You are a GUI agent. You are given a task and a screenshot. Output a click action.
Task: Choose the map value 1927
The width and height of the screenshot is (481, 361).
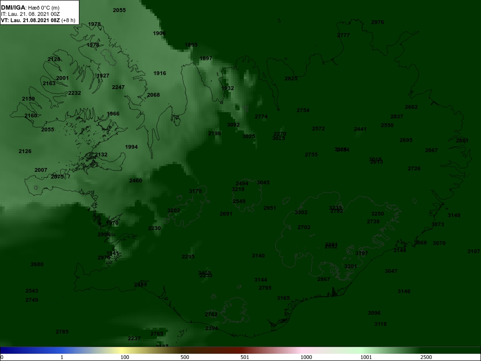(103, 76)
